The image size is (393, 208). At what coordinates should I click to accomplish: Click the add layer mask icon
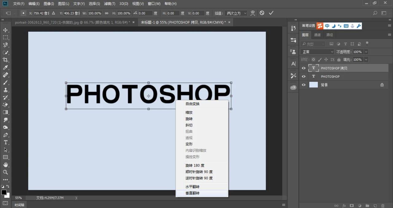click(352, 206)
